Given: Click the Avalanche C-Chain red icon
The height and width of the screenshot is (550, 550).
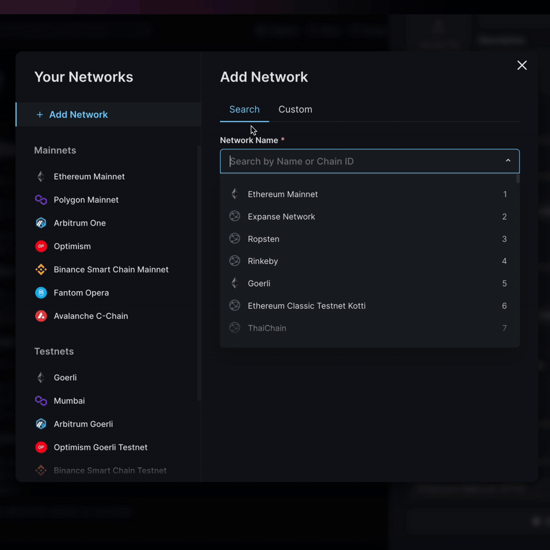Looking at the screenshot, I should 41,316.
